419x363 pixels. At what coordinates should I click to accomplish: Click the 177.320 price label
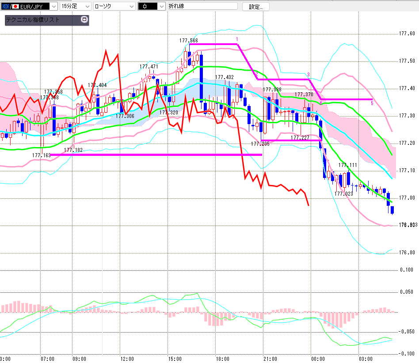(168, 113)
